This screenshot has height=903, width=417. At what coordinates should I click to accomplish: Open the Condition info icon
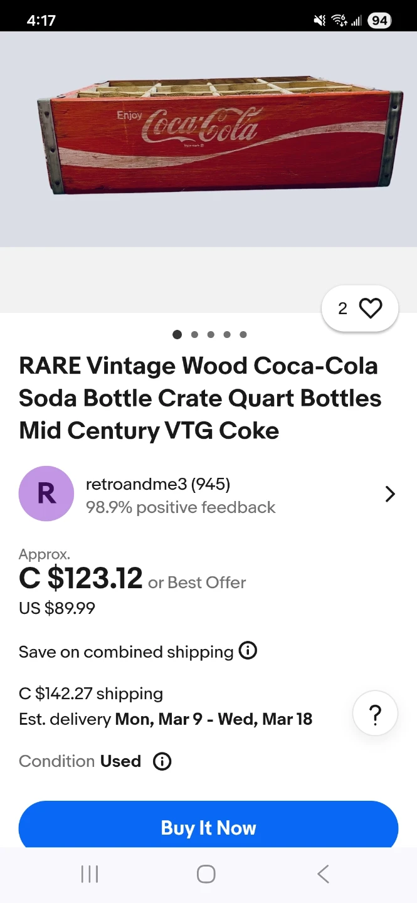tap(162, 761)
